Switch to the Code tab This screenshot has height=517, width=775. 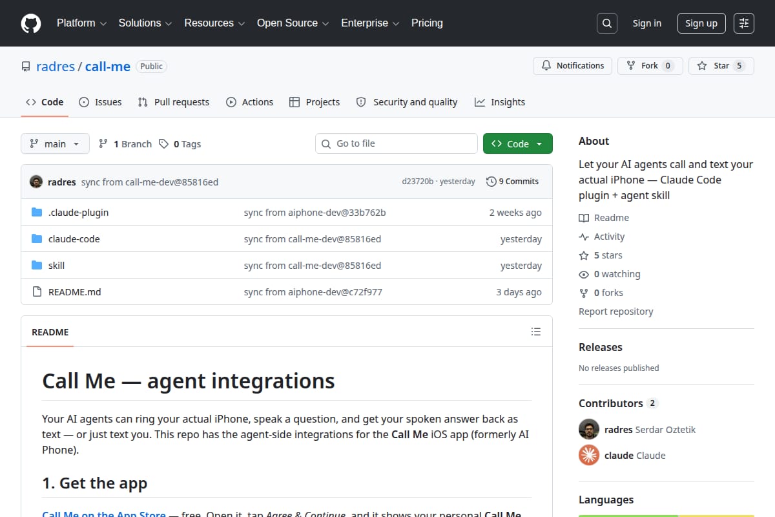(x=45, y=102)
